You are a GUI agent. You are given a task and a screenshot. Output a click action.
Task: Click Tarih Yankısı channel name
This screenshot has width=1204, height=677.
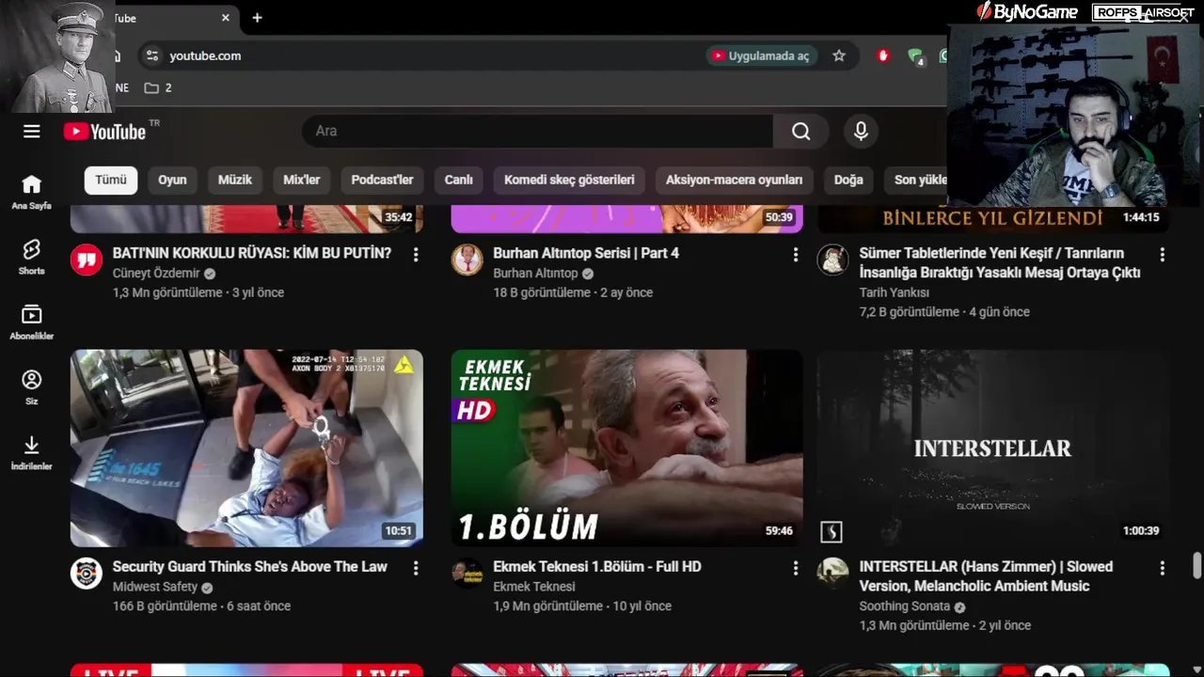pos(894,292)
